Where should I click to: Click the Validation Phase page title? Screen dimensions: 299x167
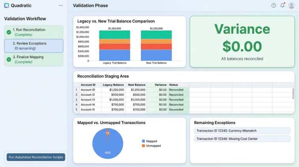[x=91, y=6]
